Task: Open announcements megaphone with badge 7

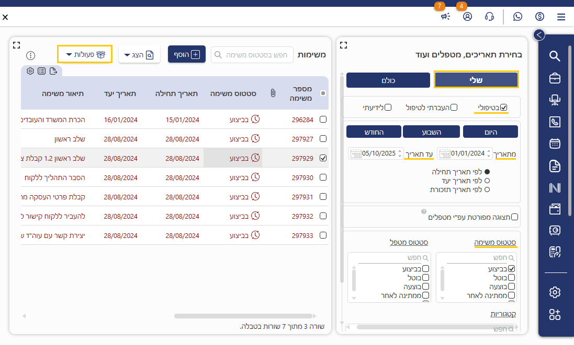Action: point(445,17)
